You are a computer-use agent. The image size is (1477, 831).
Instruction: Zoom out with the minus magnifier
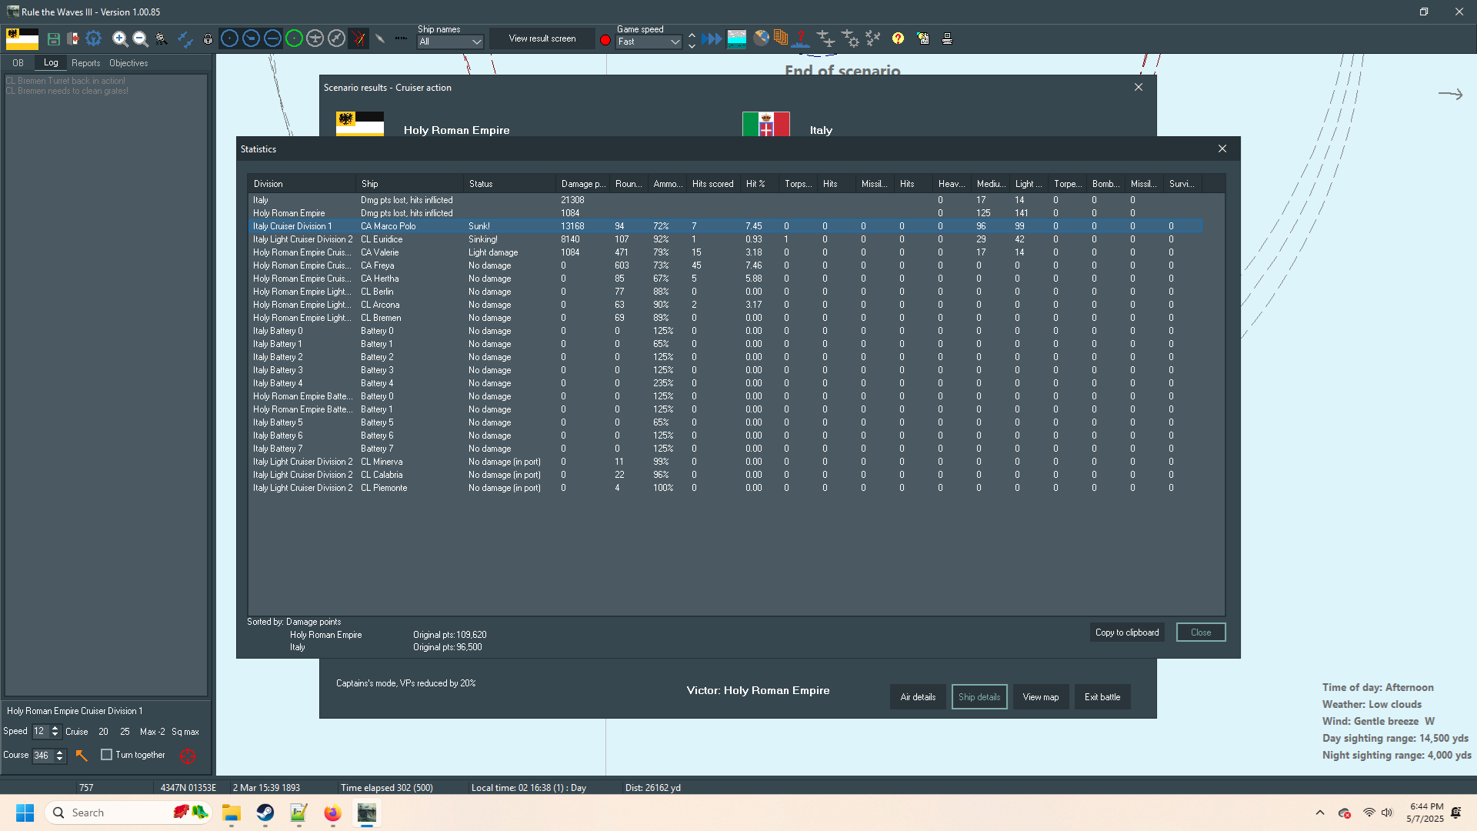[x=140, y=38]
